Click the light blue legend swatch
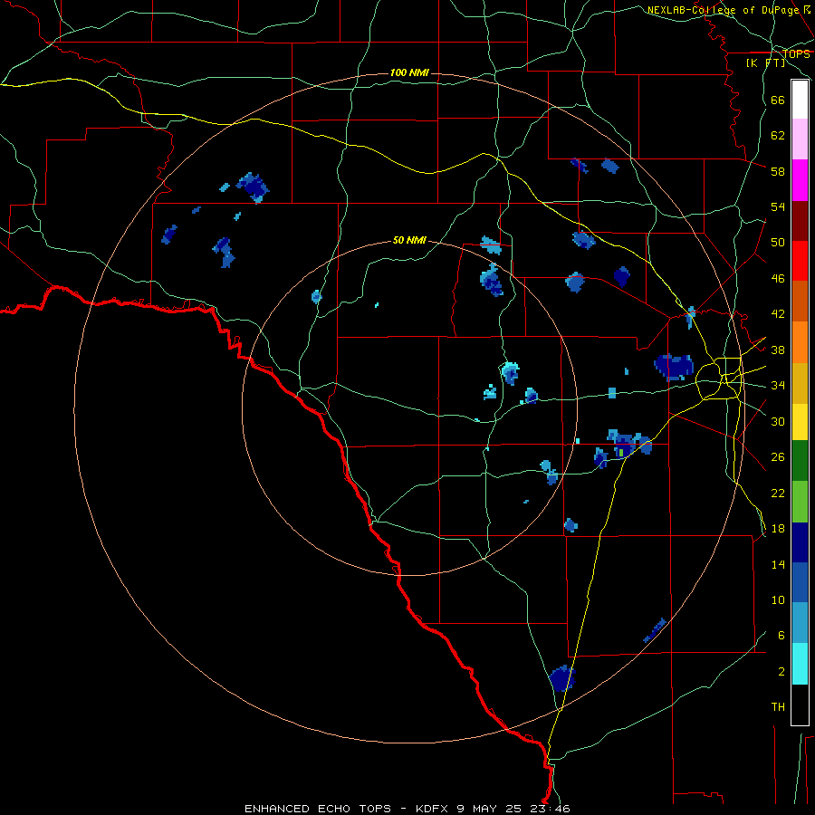Viewport: 815px width, 815px height. pos(800,623)
